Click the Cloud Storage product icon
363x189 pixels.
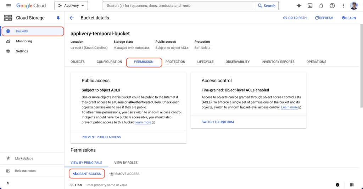pyautogui.click(x=8, y=18)
